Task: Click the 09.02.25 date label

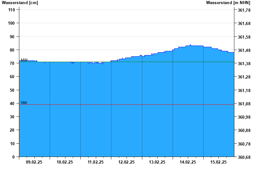Action: pyautogui.click(x=34, y=162)
